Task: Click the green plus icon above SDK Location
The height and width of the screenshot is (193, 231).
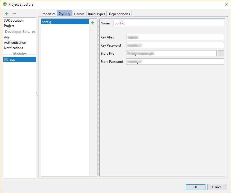Action: (7, 14)
